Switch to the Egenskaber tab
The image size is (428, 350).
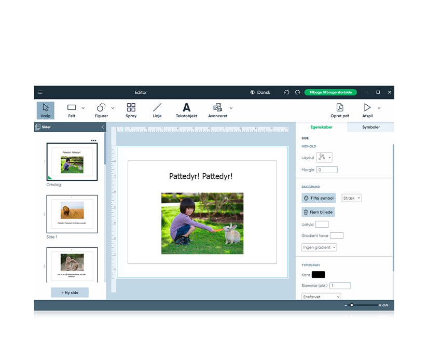coord(321,127)
